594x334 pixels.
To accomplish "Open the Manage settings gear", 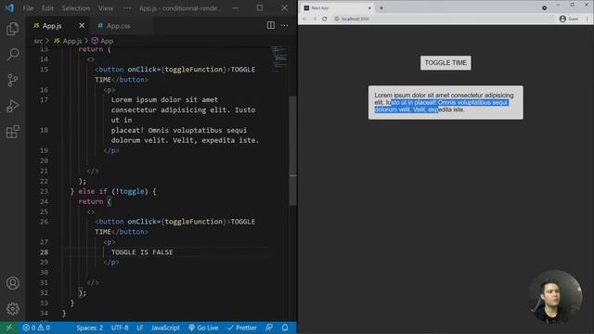I will 12,309.
